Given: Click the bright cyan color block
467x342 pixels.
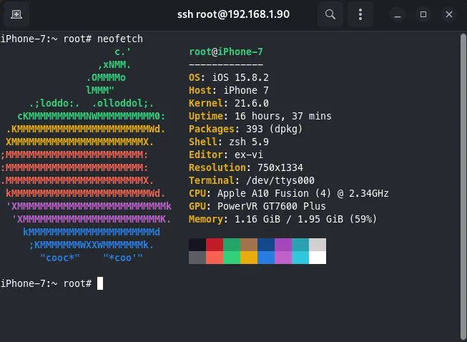Looking at the screenshot, I should (300, 258).
